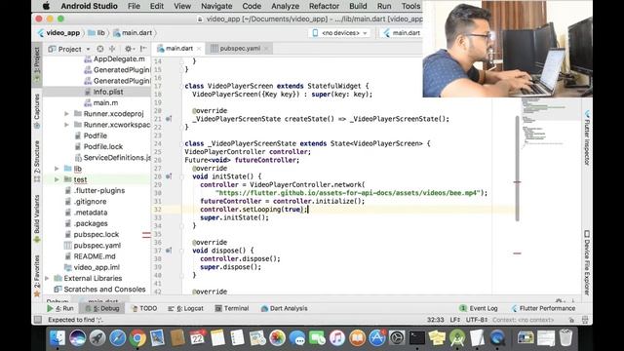The image size is (624, 351).
Task: Open Google Chrome from the Dock
Action: [x=137, y=338]
